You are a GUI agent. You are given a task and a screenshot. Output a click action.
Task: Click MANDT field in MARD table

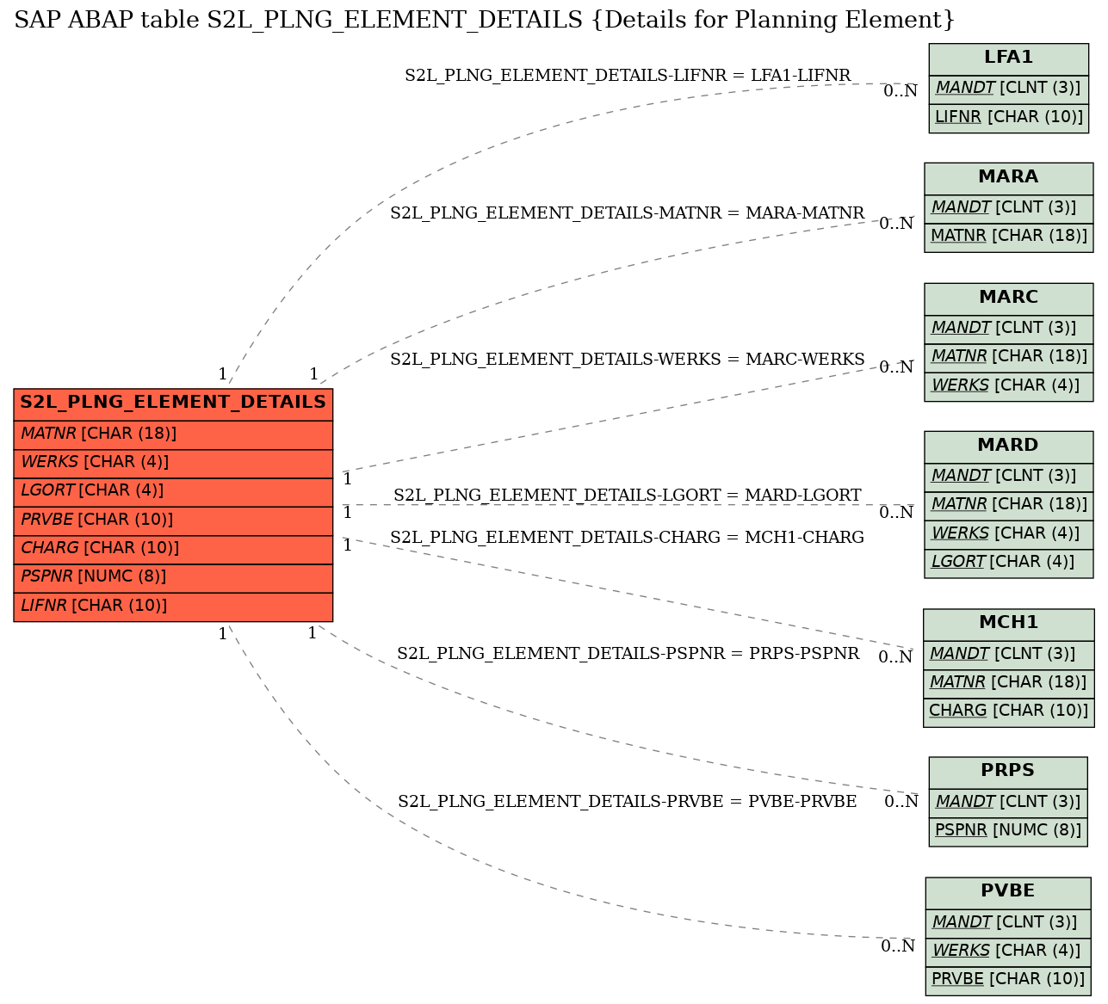click(1009, 476)
